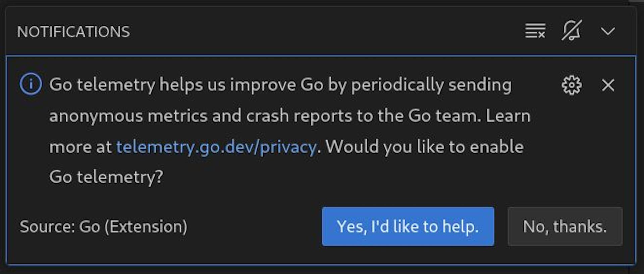Click the "Go telemetry?" closing question text
This screenshot has width=644, height=274.
point(106,177)
